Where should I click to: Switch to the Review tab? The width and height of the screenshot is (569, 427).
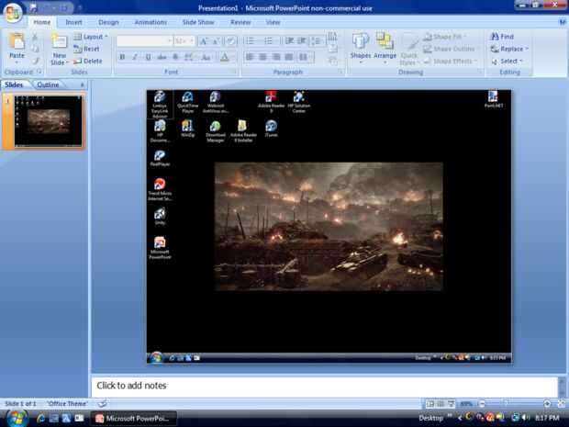pos(240,22)
